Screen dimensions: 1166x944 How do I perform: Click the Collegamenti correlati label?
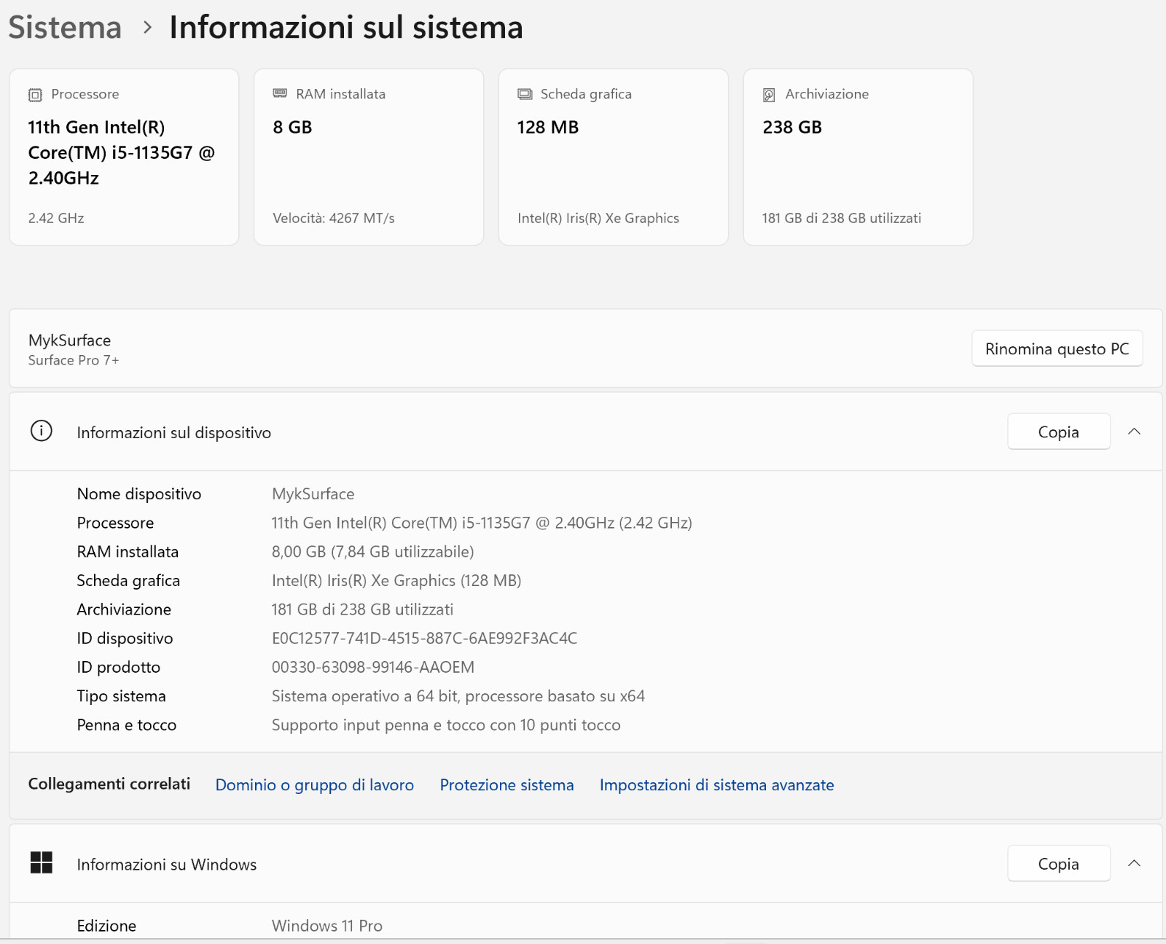click(x=109, y=784)
